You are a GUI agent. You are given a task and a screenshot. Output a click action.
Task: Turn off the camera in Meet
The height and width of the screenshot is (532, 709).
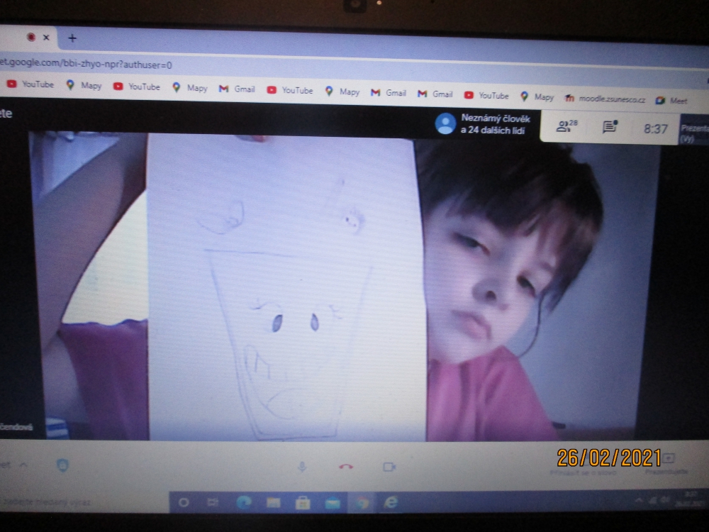[389, 467]
